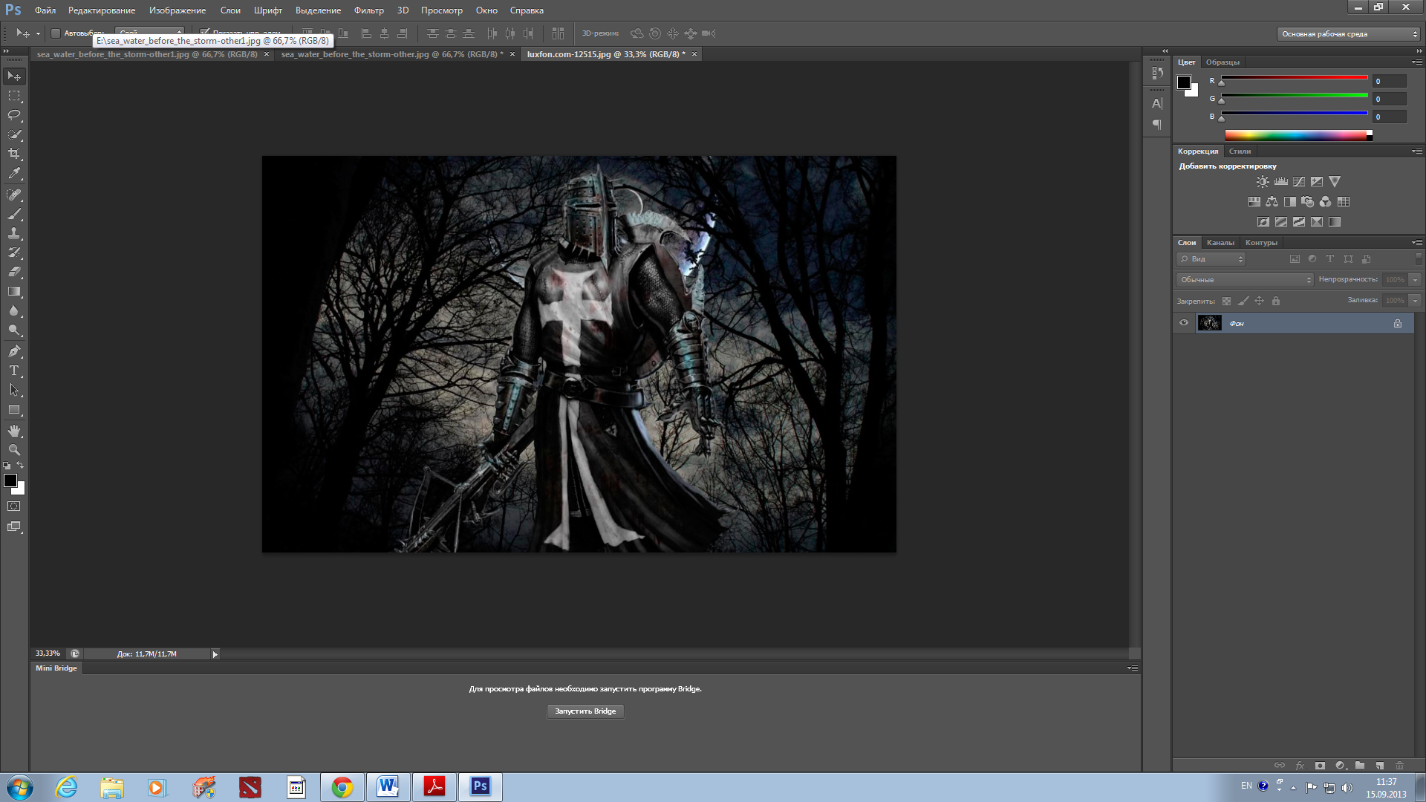The image size is (1426, 802).
Task: Select the Eraser tool
Action: (x=14, y=272)
